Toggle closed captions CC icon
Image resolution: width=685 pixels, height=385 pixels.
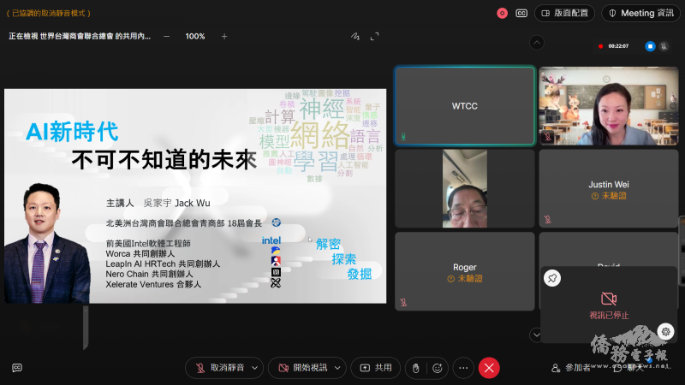(521, 13)
